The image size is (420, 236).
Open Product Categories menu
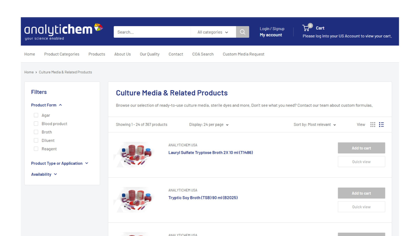tap(61, 54)
